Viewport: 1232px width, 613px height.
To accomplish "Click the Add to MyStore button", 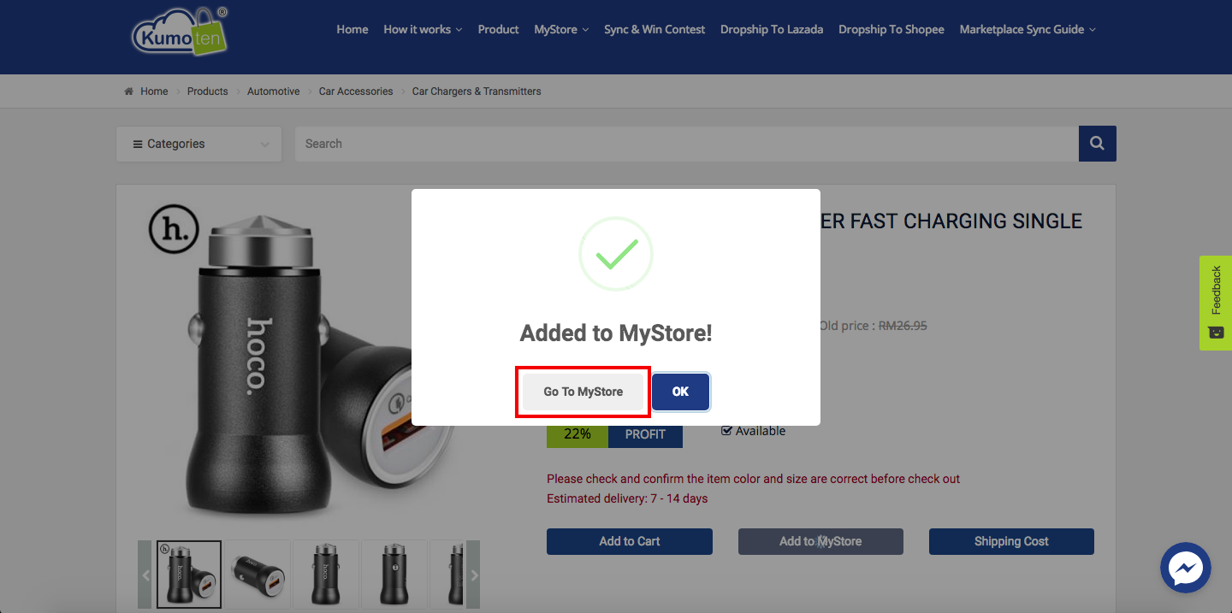I will click(x=820, y=541).
